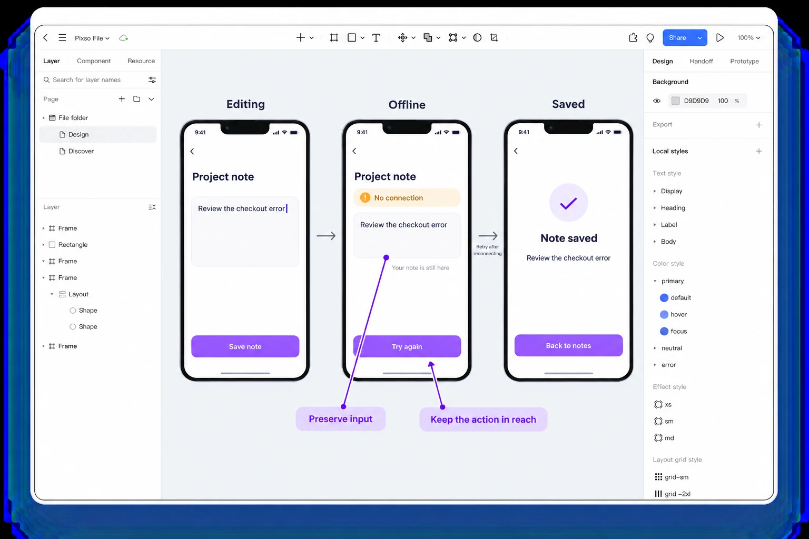The height and width of the screenshot is (539, 809).
Task: Collapse the page list chevron
Action: pos(151,99)
